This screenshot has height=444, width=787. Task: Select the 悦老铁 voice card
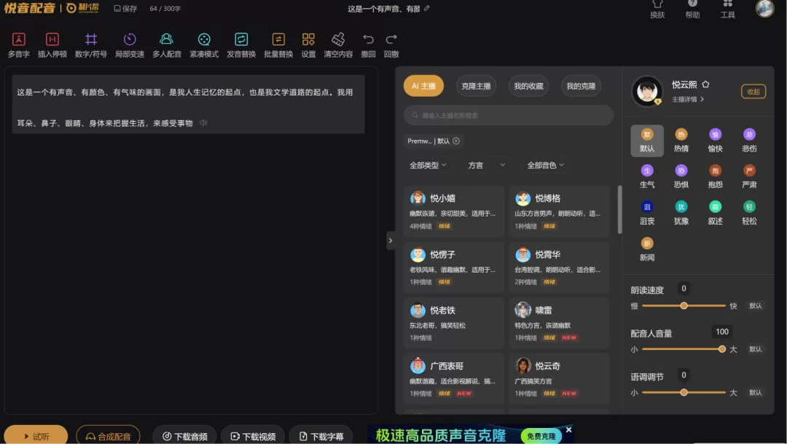pos(454,323)
